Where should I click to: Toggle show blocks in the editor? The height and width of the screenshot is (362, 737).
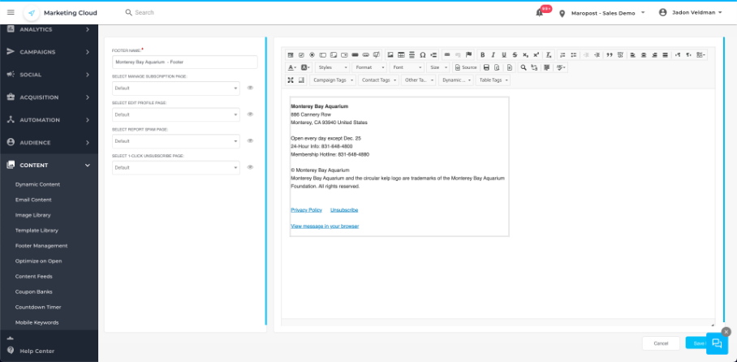click(x=301, y=80)
